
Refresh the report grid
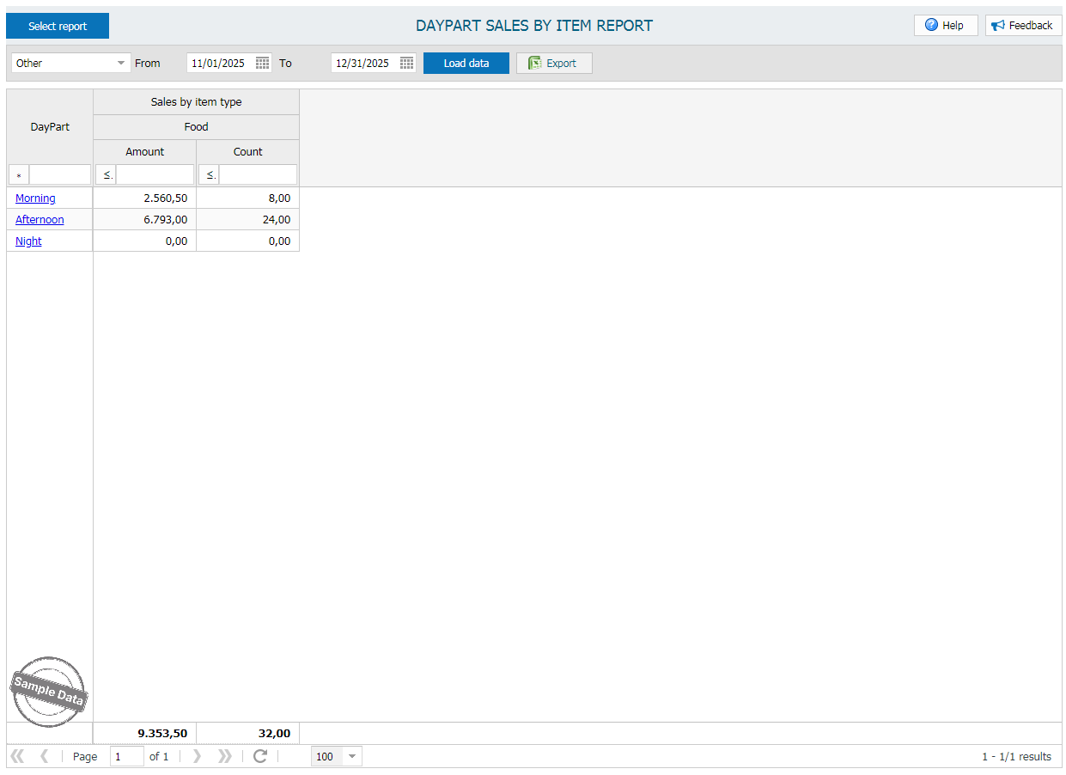(260, 756)
